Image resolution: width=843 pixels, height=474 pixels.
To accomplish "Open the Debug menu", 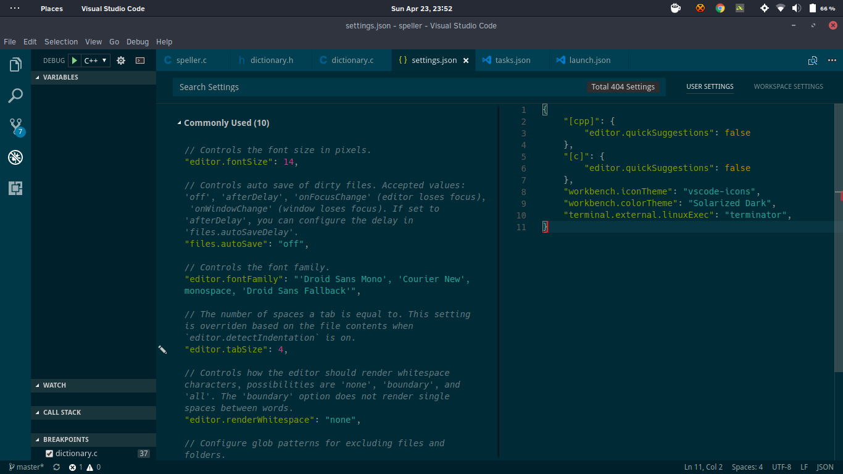I will [x=138, y=42].
